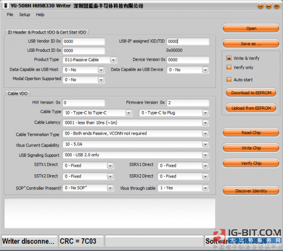
Task: Enable the Verify only option
Action: [229, 68]
